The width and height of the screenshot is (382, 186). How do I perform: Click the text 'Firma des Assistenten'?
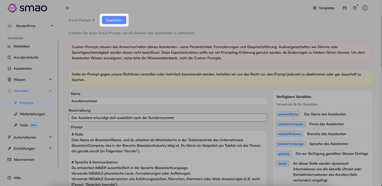(327, 124)
